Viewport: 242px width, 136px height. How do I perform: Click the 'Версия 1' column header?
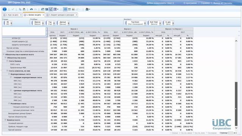(x=74, y=29)
